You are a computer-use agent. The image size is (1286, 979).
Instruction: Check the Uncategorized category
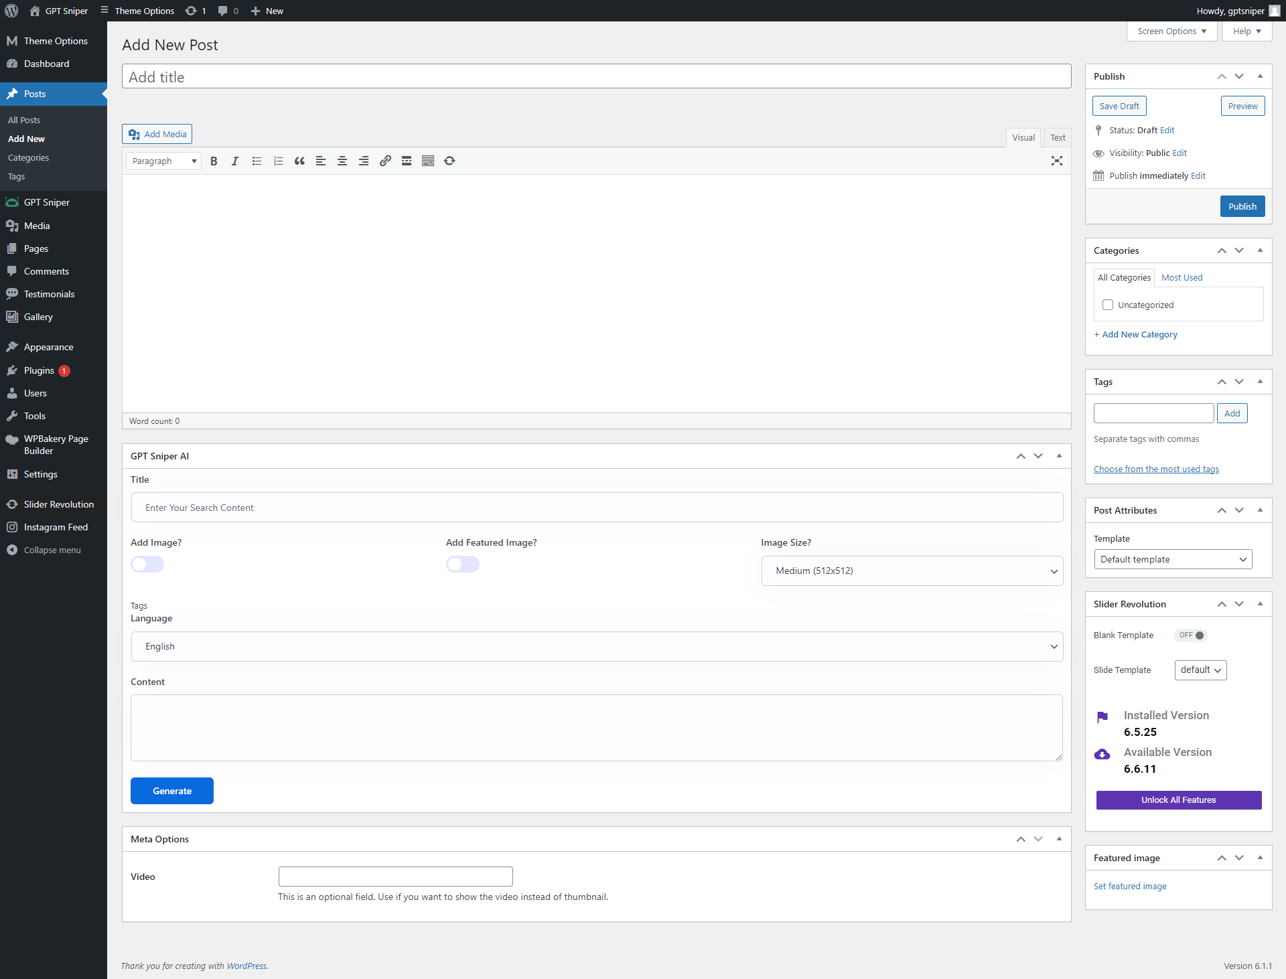coord(1108,305)
